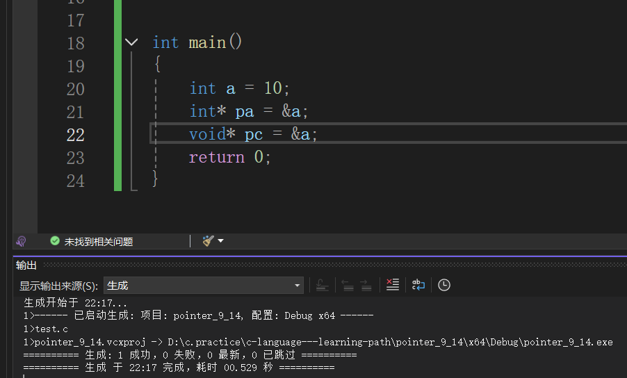Image resolution: width=627 pixels, height=378 pixels.
Task: Click the 显示输出来源(S) label
Action: pos(59,286)
